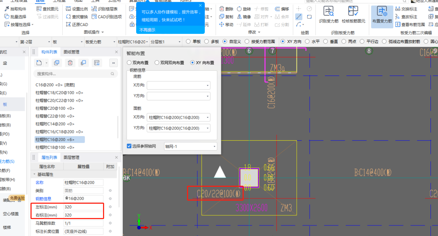The height and width of the screenshot is (236, 438).
Task: Select the 垂直 direction radio
Action: point(331,41)
